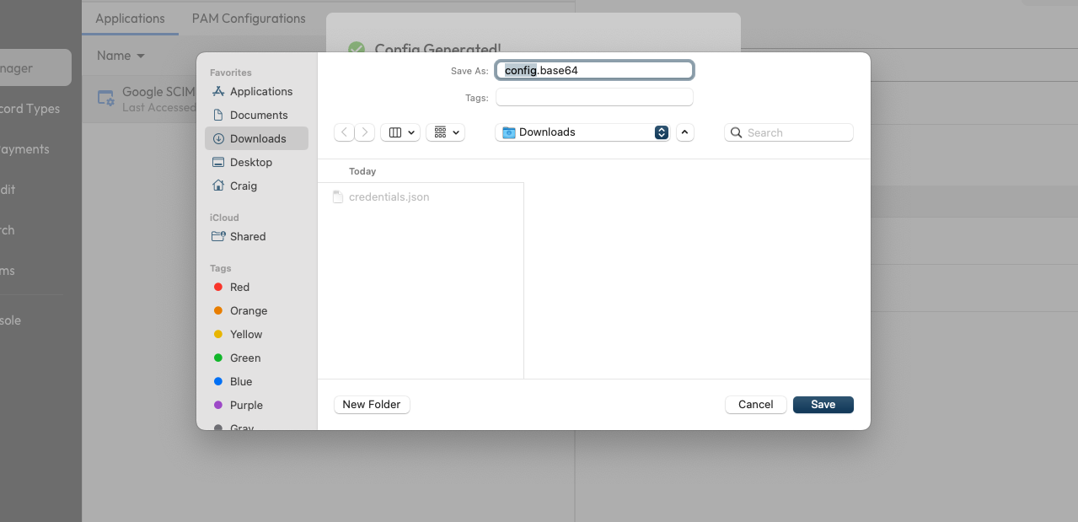Screen dimensions: 1078x522
Task: Click the Tags input field
Action: pos(594,98)
